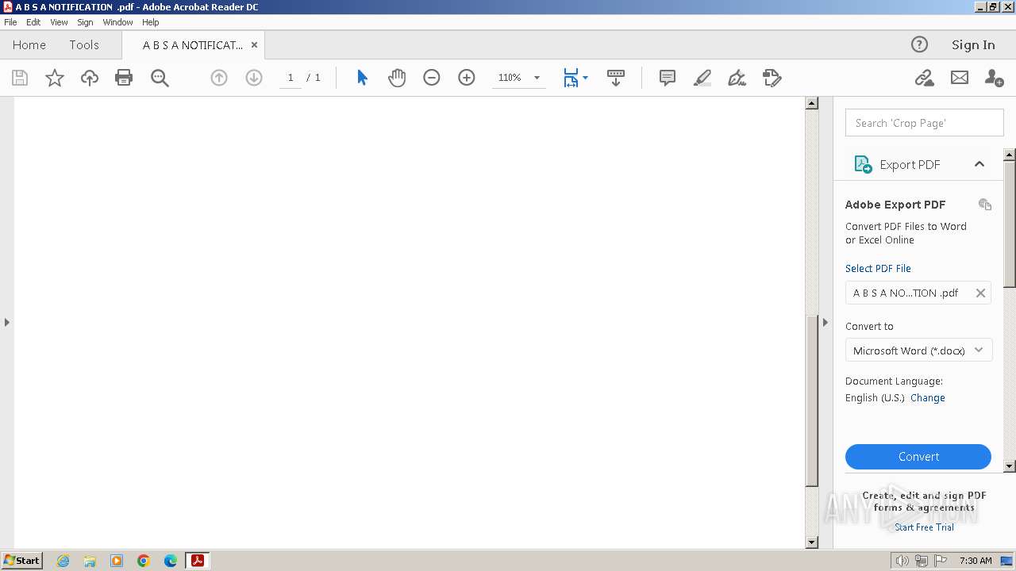1016x571 pixels.
Task: Launch Microsoft Edge from the taskbar
Action: coord(171,561)
